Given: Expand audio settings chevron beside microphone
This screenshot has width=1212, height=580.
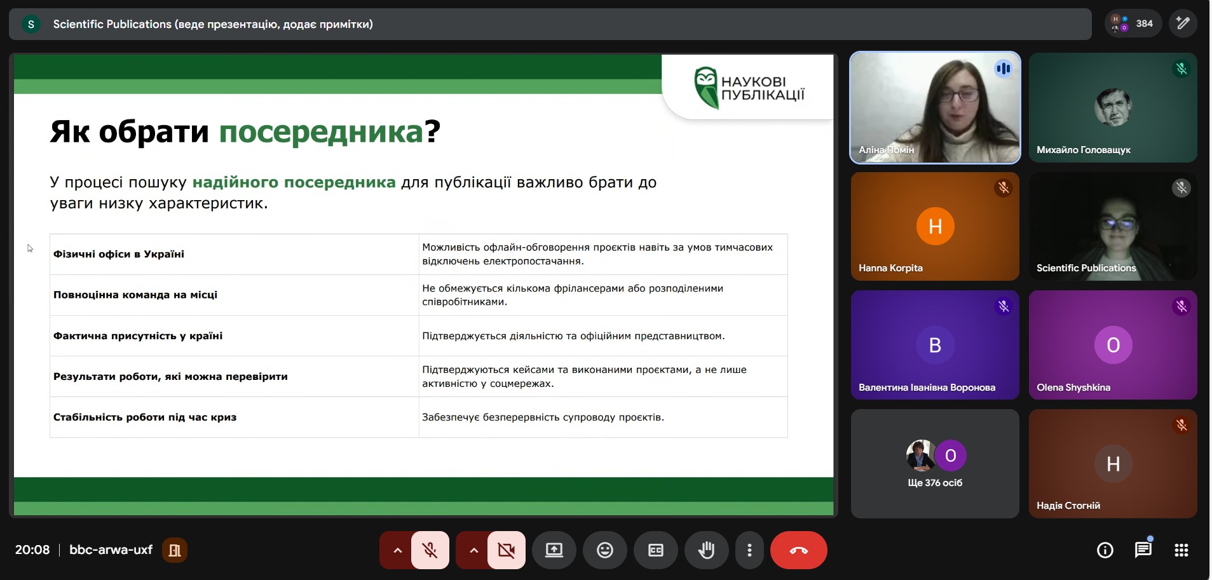Looking at the screenshot, I should pos(397,550).
